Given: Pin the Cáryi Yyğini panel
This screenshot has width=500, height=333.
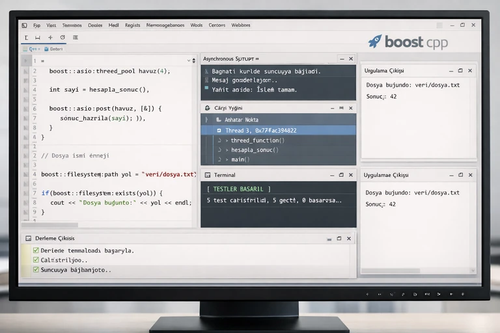Looking at the screenshot, I should pos(342,108).
